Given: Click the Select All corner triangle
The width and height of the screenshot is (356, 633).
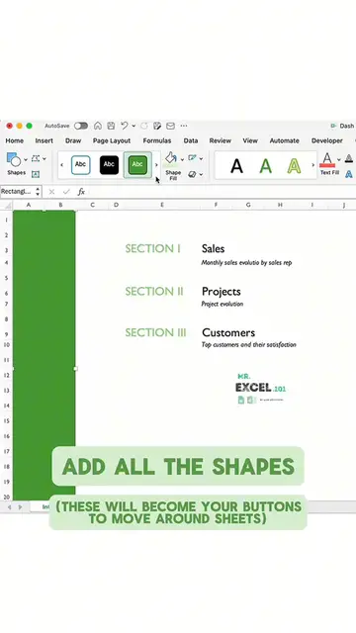Looking at the screenshot, I should tap(8, 206).
